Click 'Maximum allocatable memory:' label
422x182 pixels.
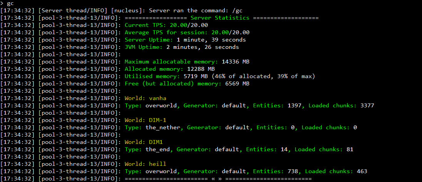(x=171, y=62)
